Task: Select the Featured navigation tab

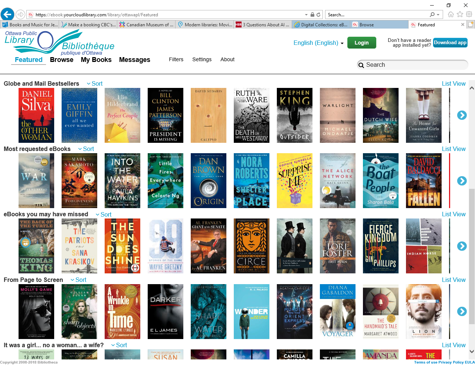Action: pos(29,60)
